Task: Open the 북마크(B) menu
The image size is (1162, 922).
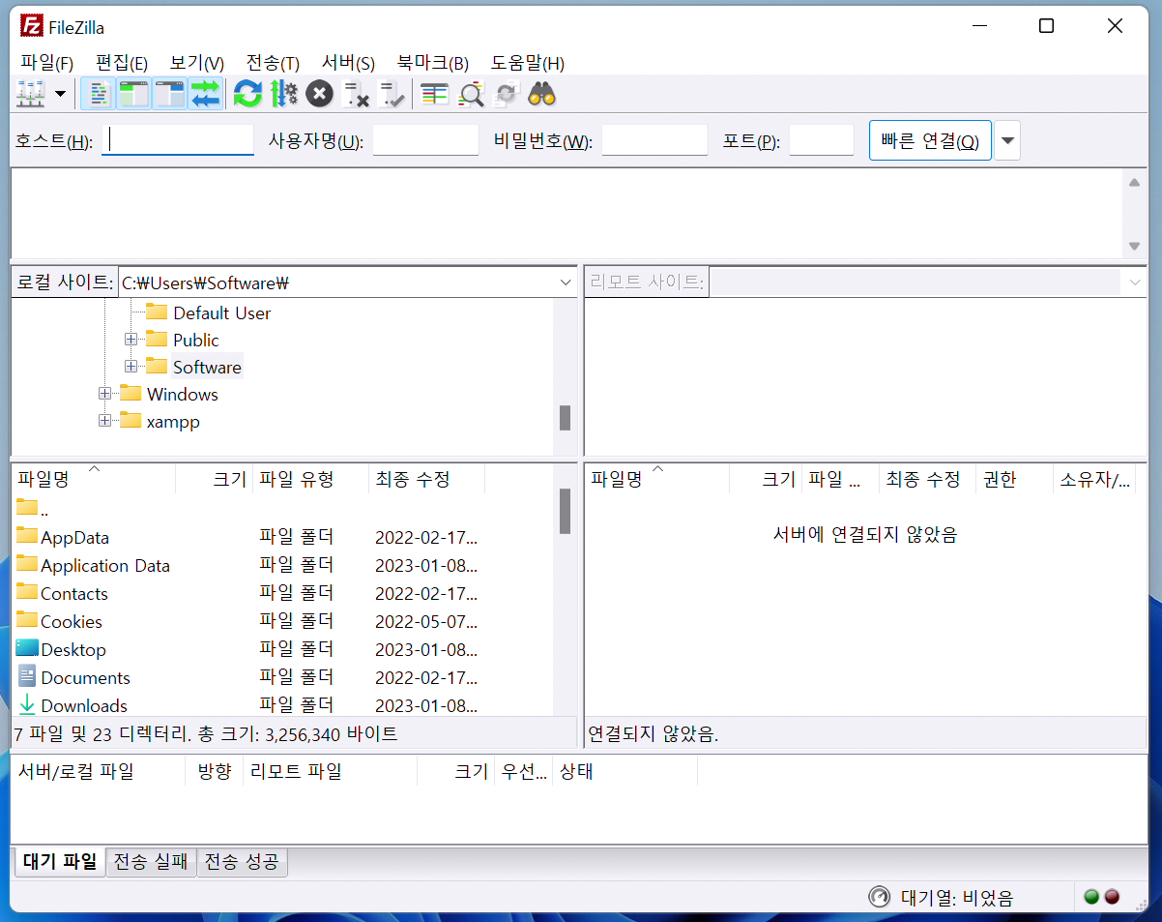Action: pos(433,63)
